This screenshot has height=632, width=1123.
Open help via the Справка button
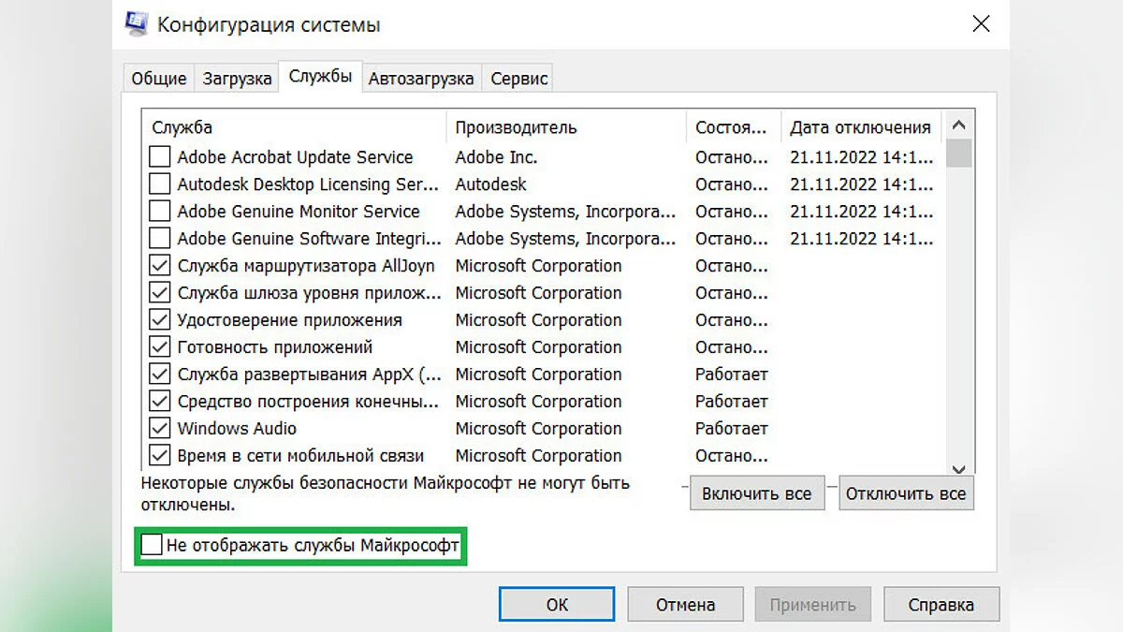tap(941, 605)
